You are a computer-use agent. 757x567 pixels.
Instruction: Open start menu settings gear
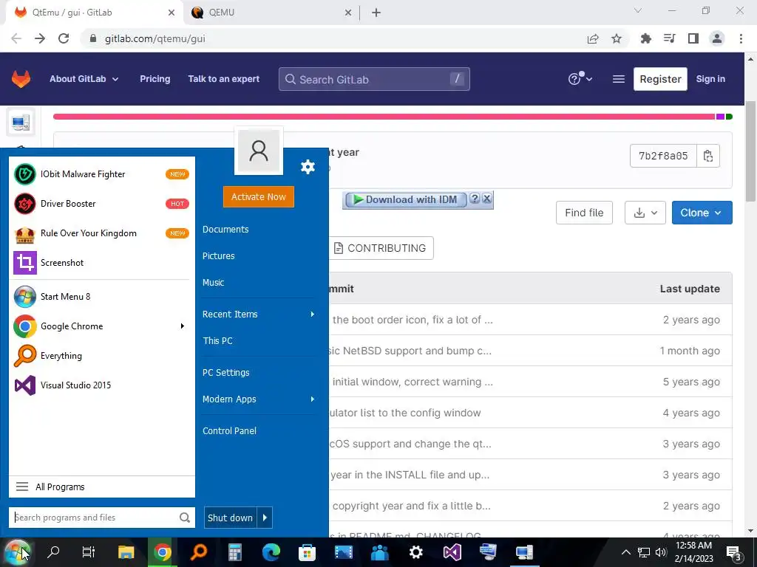(308, 167)
